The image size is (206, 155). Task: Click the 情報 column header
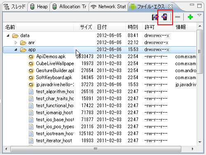pos(185,27)
